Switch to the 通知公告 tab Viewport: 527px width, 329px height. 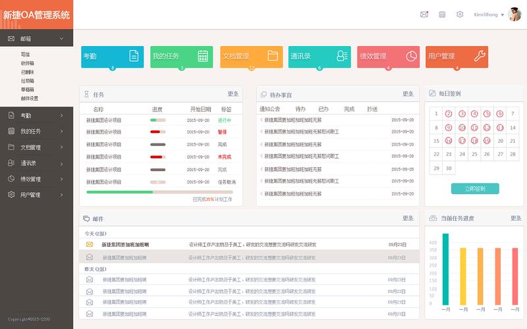(x=269, y=109)
